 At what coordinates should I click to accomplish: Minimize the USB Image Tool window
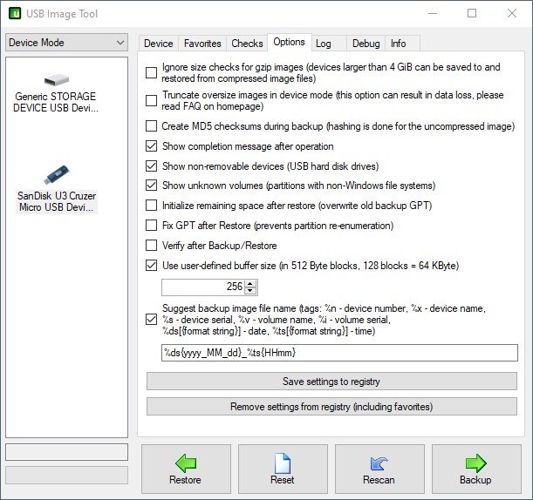pyautogui.click(x=433, y=14)
